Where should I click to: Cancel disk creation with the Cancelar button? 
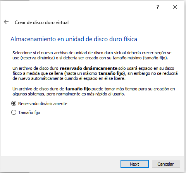click(x=166, y=164)
